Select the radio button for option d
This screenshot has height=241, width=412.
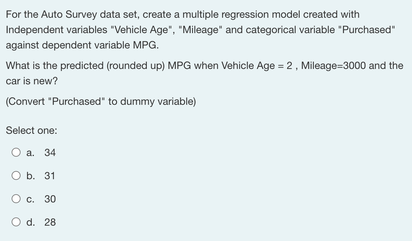[16, 222]
